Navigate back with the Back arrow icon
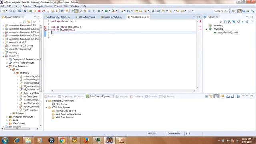This screenshot has height=144, width=256. [182, 11]
